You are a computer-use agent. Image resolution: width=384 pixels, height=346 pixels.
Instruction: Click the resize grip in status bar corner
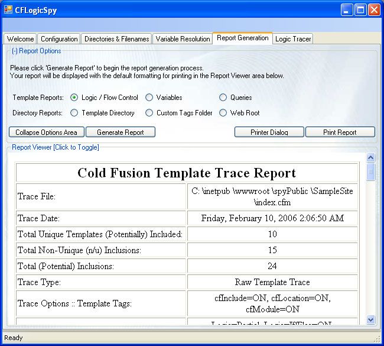(377, 339)
